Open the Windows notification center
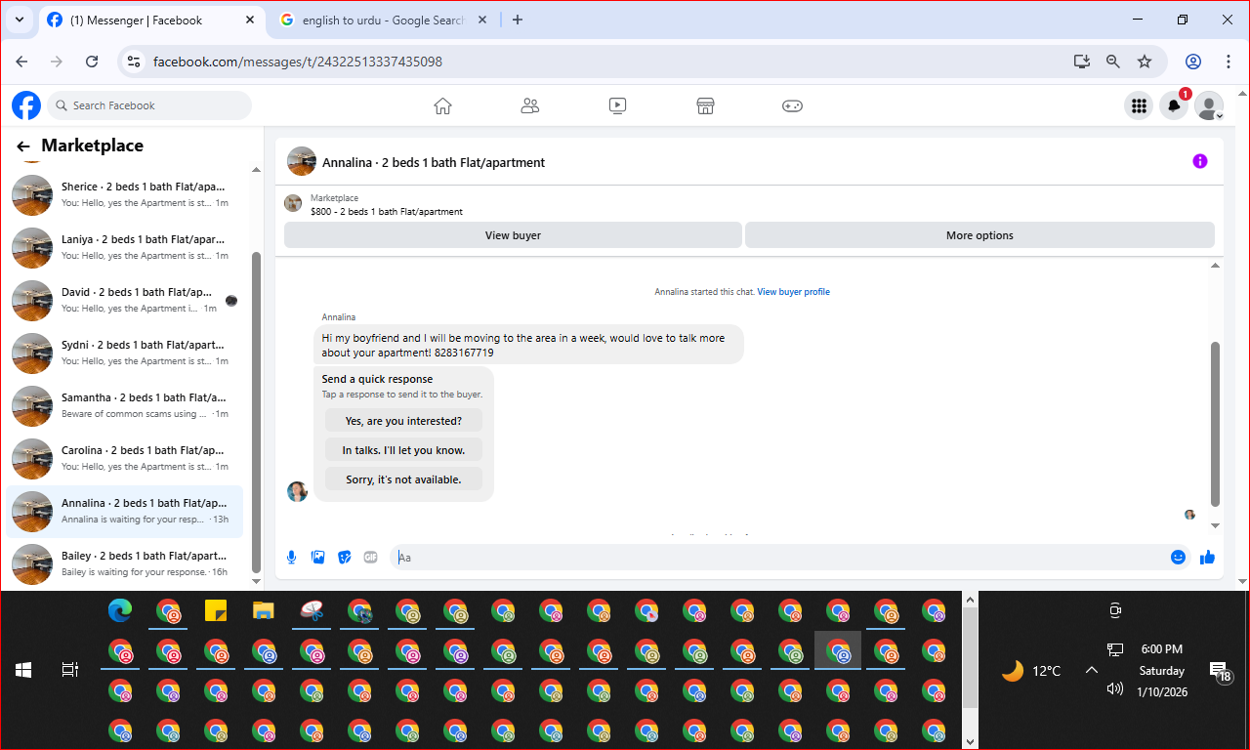 [1220, 671]
